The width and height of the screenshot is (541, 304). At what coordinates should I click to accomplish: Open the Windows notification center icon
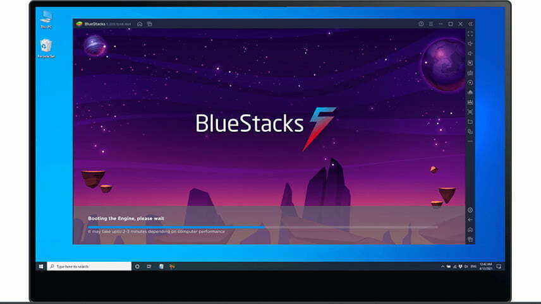pos(499,267)
